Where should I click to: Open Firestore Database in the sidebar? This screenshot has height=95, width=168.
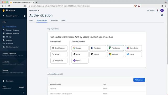[13, 30]
